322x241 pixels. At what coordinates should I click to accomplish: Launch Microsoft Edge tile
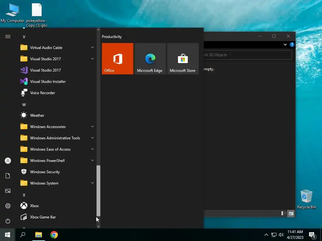(x=150, y=59)
